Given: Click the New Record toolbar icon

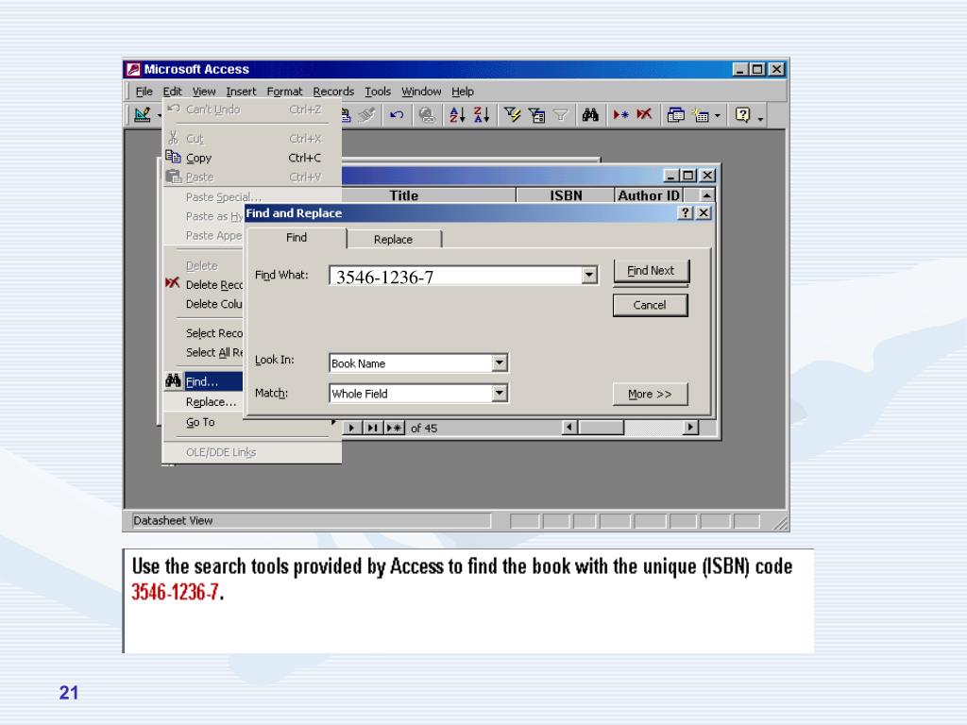Looking at the screenshot, I should (620, 114).
